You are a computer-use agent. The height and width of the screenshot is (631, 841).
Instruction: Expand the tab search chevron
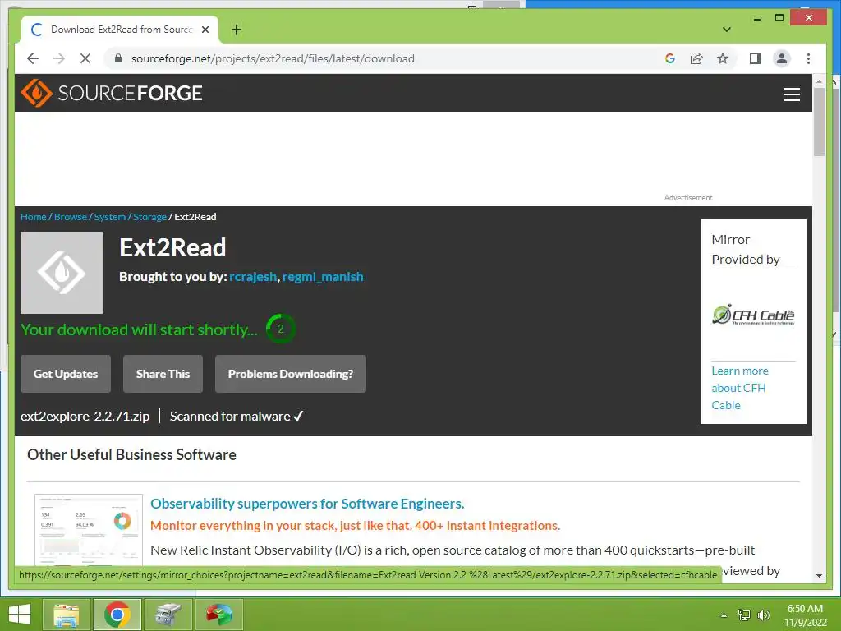726,30
